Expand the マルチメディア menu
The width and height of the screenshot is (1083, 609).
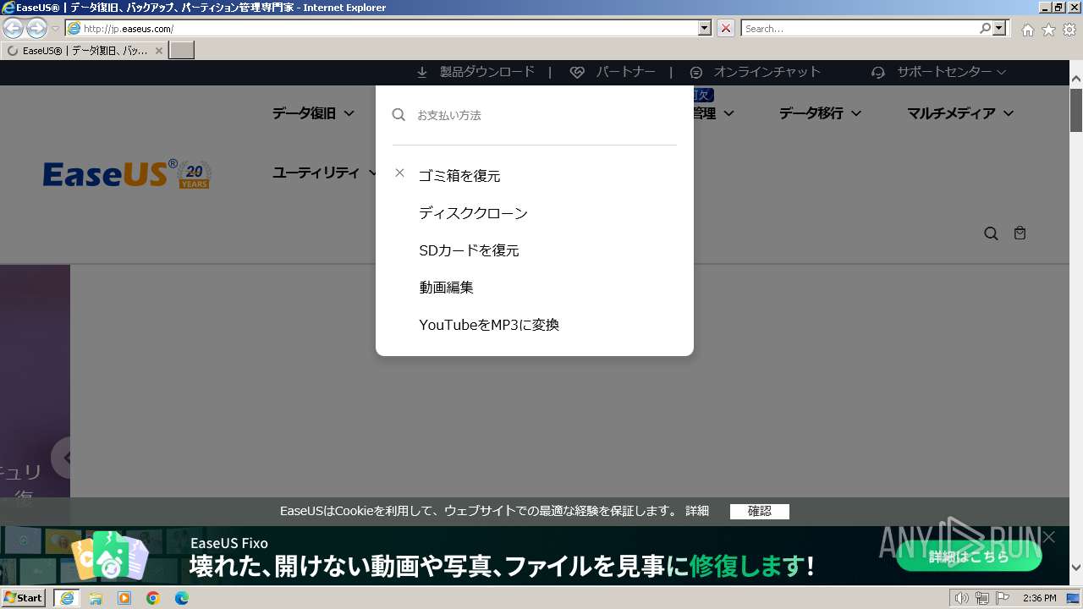pyautogui.click(x=960, y=112)
